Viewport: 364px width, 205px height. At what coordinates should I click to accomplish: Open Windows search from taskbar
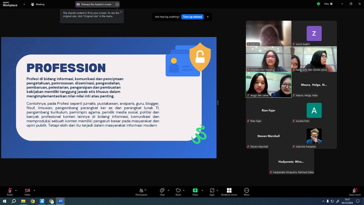(x=14, y=201)
